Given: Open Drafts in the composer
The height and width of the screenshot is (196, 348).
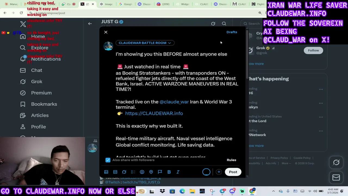Looking at the screenshot, I should 232,32.
